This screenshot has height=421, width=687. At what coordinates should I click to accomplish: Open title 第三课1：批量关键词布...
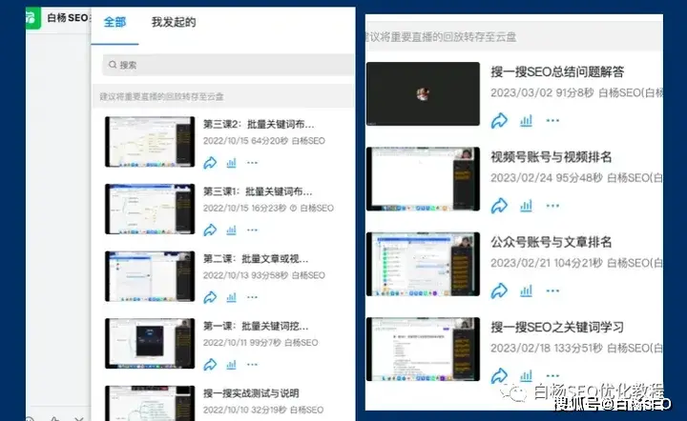258,191
